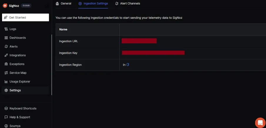
Task: Open Dashboards from sidebar
Action: (x=26, y=38)
